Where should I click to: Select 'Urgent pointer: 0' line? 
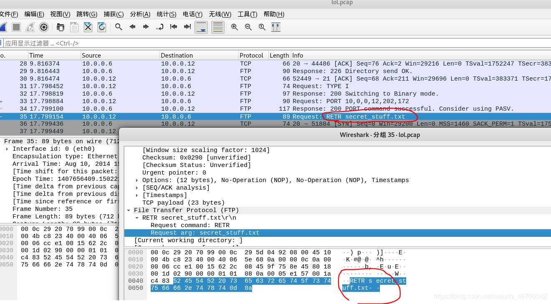point(174,173)
